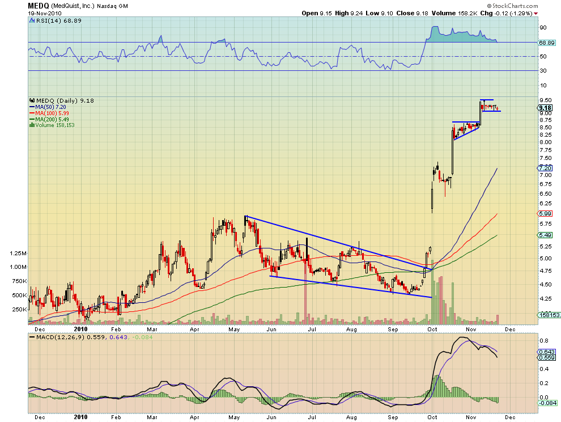Click the -0.084 tag on MACD axis
Image resolution: width=561 pixels, height=422 pixels.
click(x=548, y=403)
